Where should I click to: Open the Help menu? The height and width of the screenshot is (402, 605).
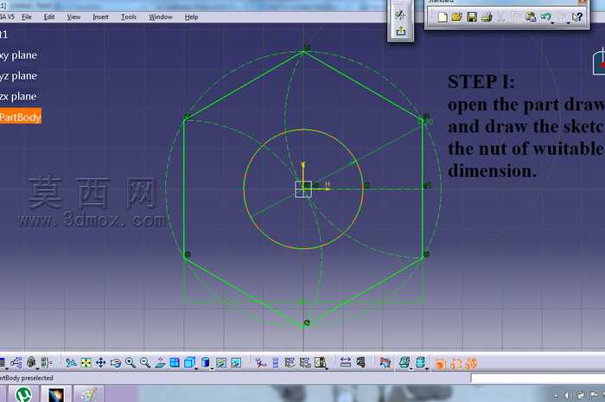[191, 17]
